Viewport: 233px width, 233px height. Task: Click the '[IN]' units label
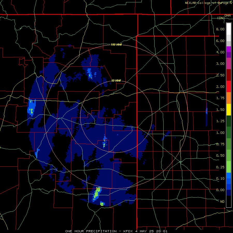pyautogui.click(x=221, y=18)
